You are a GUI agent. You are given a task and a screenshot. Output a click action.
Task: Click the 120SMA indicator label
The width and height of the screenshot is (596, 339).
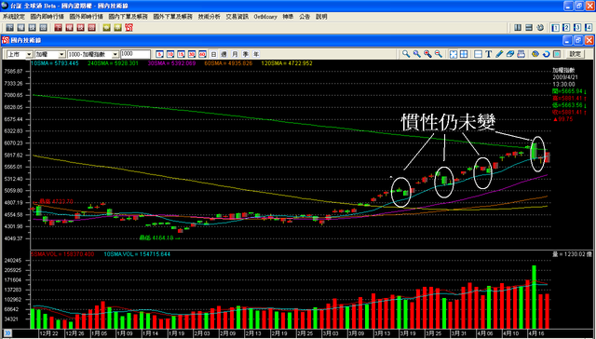[287, 63]
